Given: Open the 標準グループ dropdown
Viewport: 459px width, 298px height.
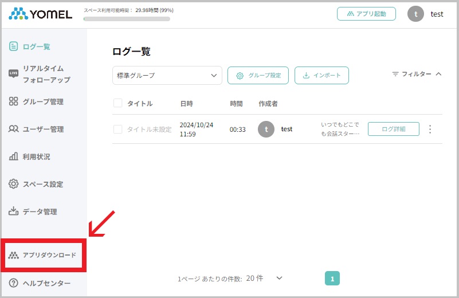Looking at the screenshot, I should click(167, 76).
